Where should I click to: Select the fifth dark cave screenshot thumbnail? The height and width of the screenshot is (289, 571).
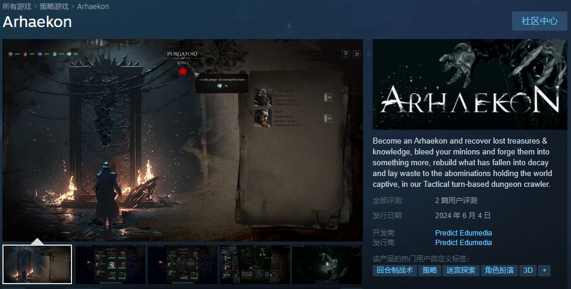(x=326, y=264)
